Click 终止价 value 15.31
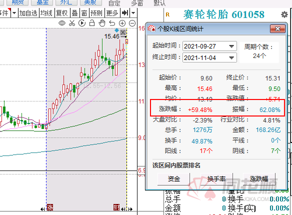The width and height of the screenshot is (292, 215). [272, 78]
